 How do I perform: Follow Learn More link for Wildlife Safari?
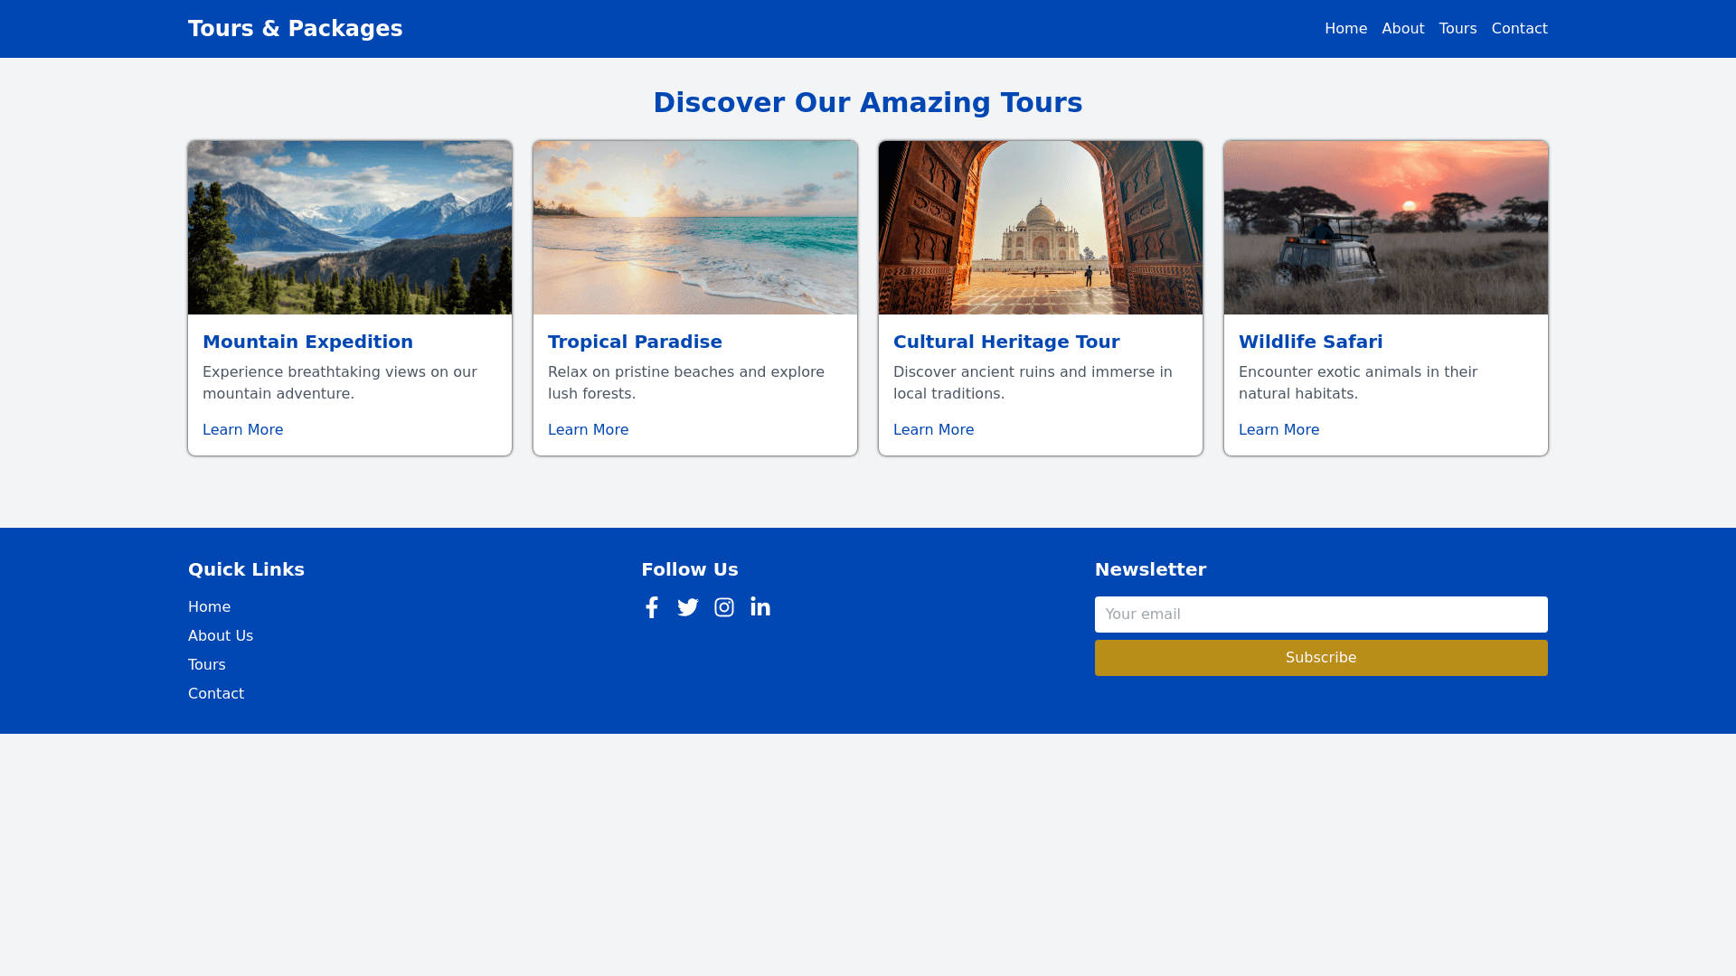1278,430
